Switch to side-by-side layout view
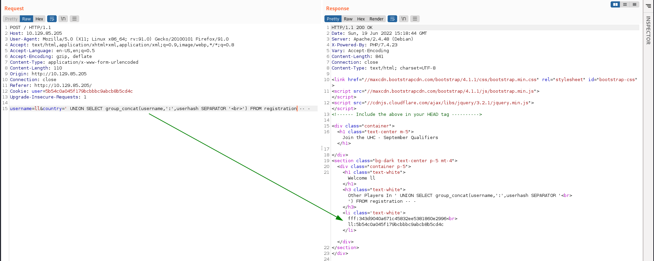The image size is (654, 261). (x=615, y=4)
